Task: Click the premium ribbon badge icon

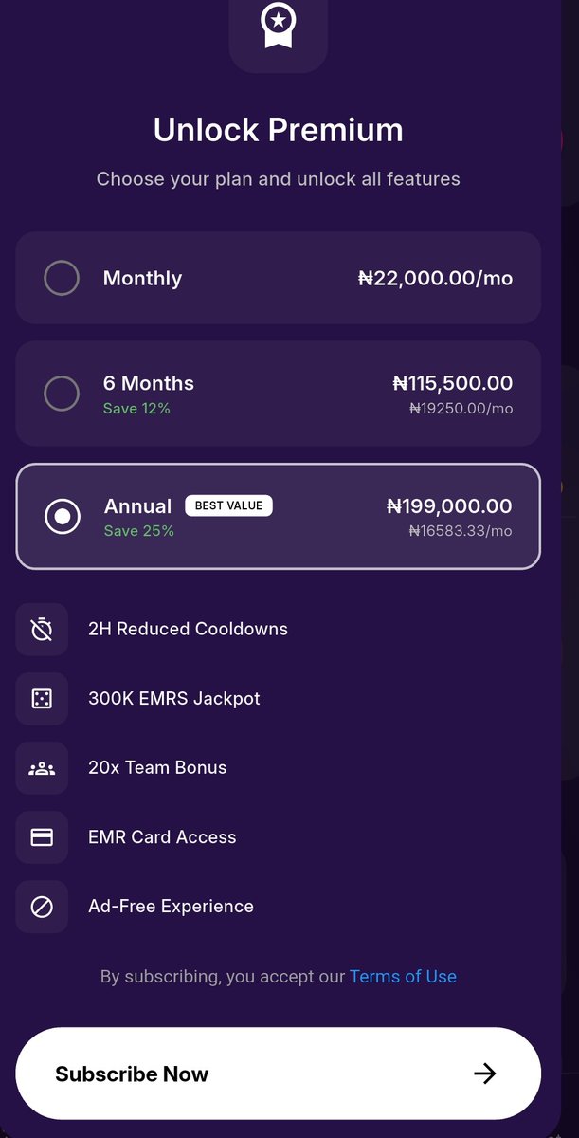Action: point(278,26)
